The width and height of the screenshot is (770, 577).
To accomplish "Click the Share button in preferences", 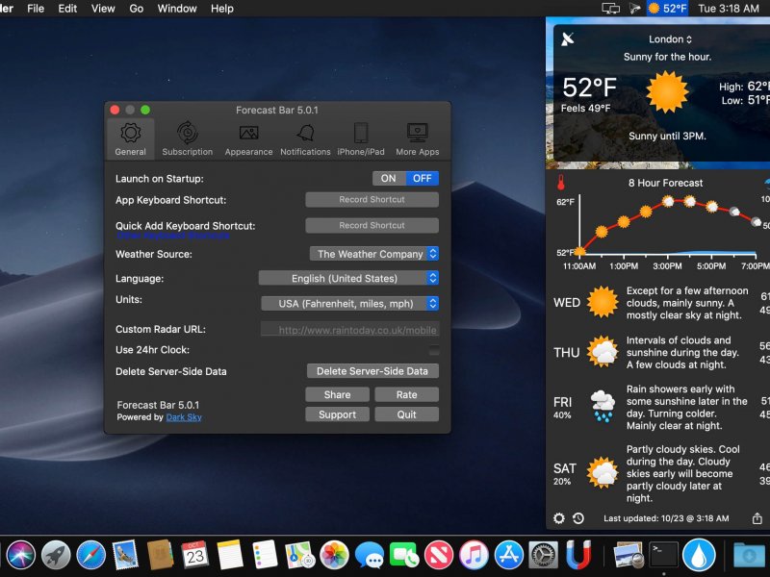I will pyautogui.click(x=337, y=394).
